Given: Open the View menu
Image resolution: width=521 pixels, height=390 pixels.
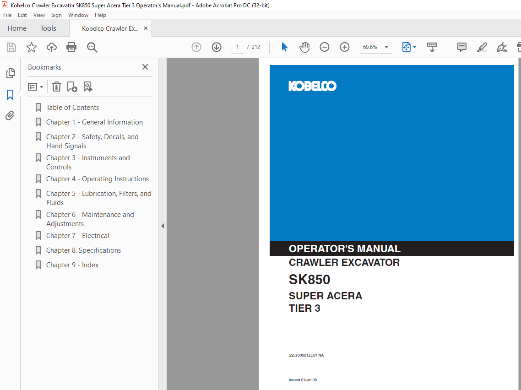Looking at the screenshot, I should point(39,15).
